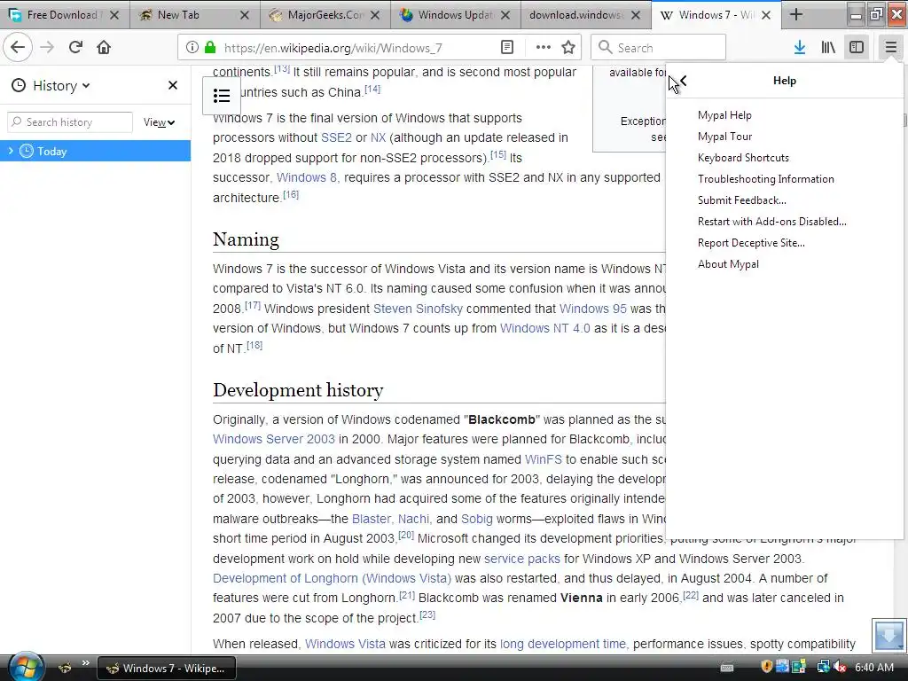Choose Submit Feedback menu item
Image resolution: width=908 pixels, height=681 pixels.
click(x=742, y=200)
